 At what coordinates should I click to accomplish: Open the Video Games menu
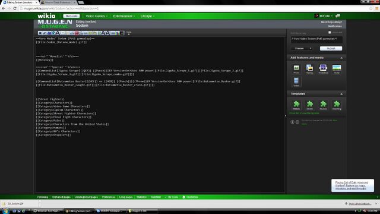point(96,16)
